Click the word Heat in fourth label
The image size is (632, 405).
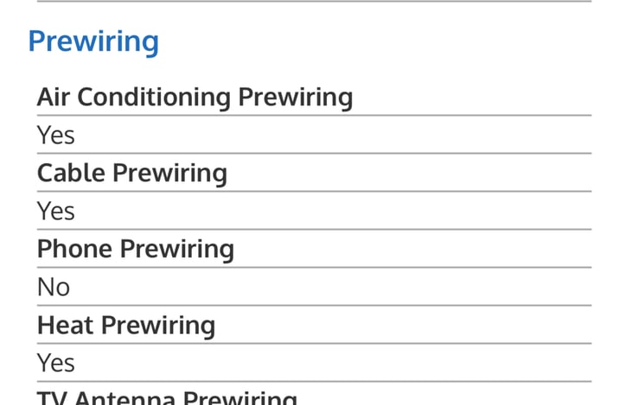click(65, 325)
